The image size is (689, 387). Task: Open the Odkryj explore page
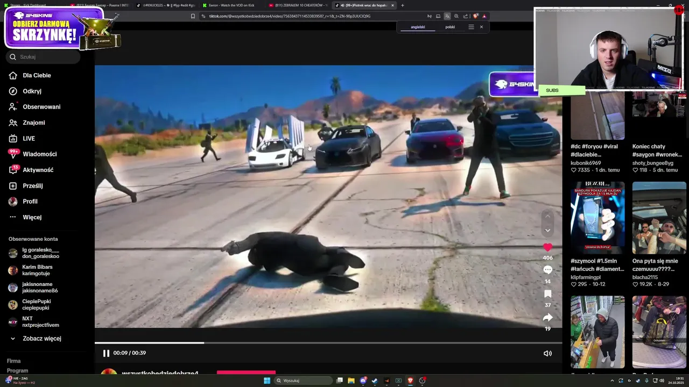point(25,91)
